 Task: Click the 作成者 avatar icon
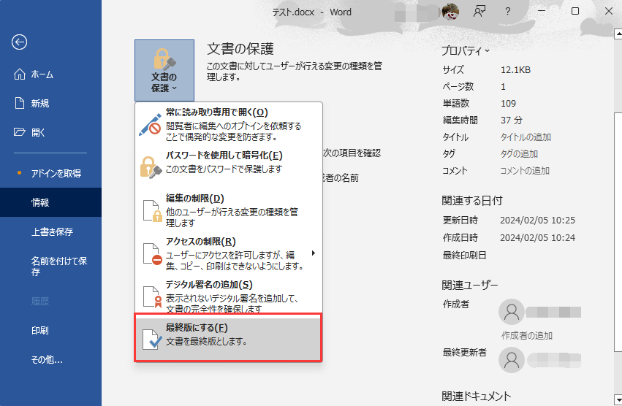tap(512, 312)
